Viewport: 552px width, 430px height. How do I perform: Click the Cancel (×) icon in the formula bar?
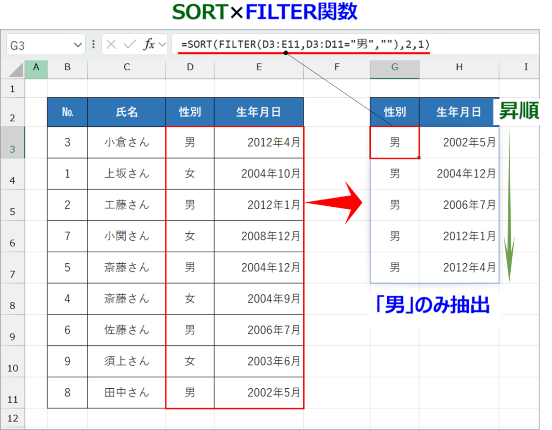click(x=112, y=45)
